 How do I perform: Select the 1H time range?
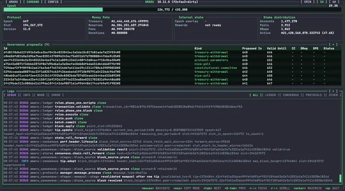tap(322, 2)
